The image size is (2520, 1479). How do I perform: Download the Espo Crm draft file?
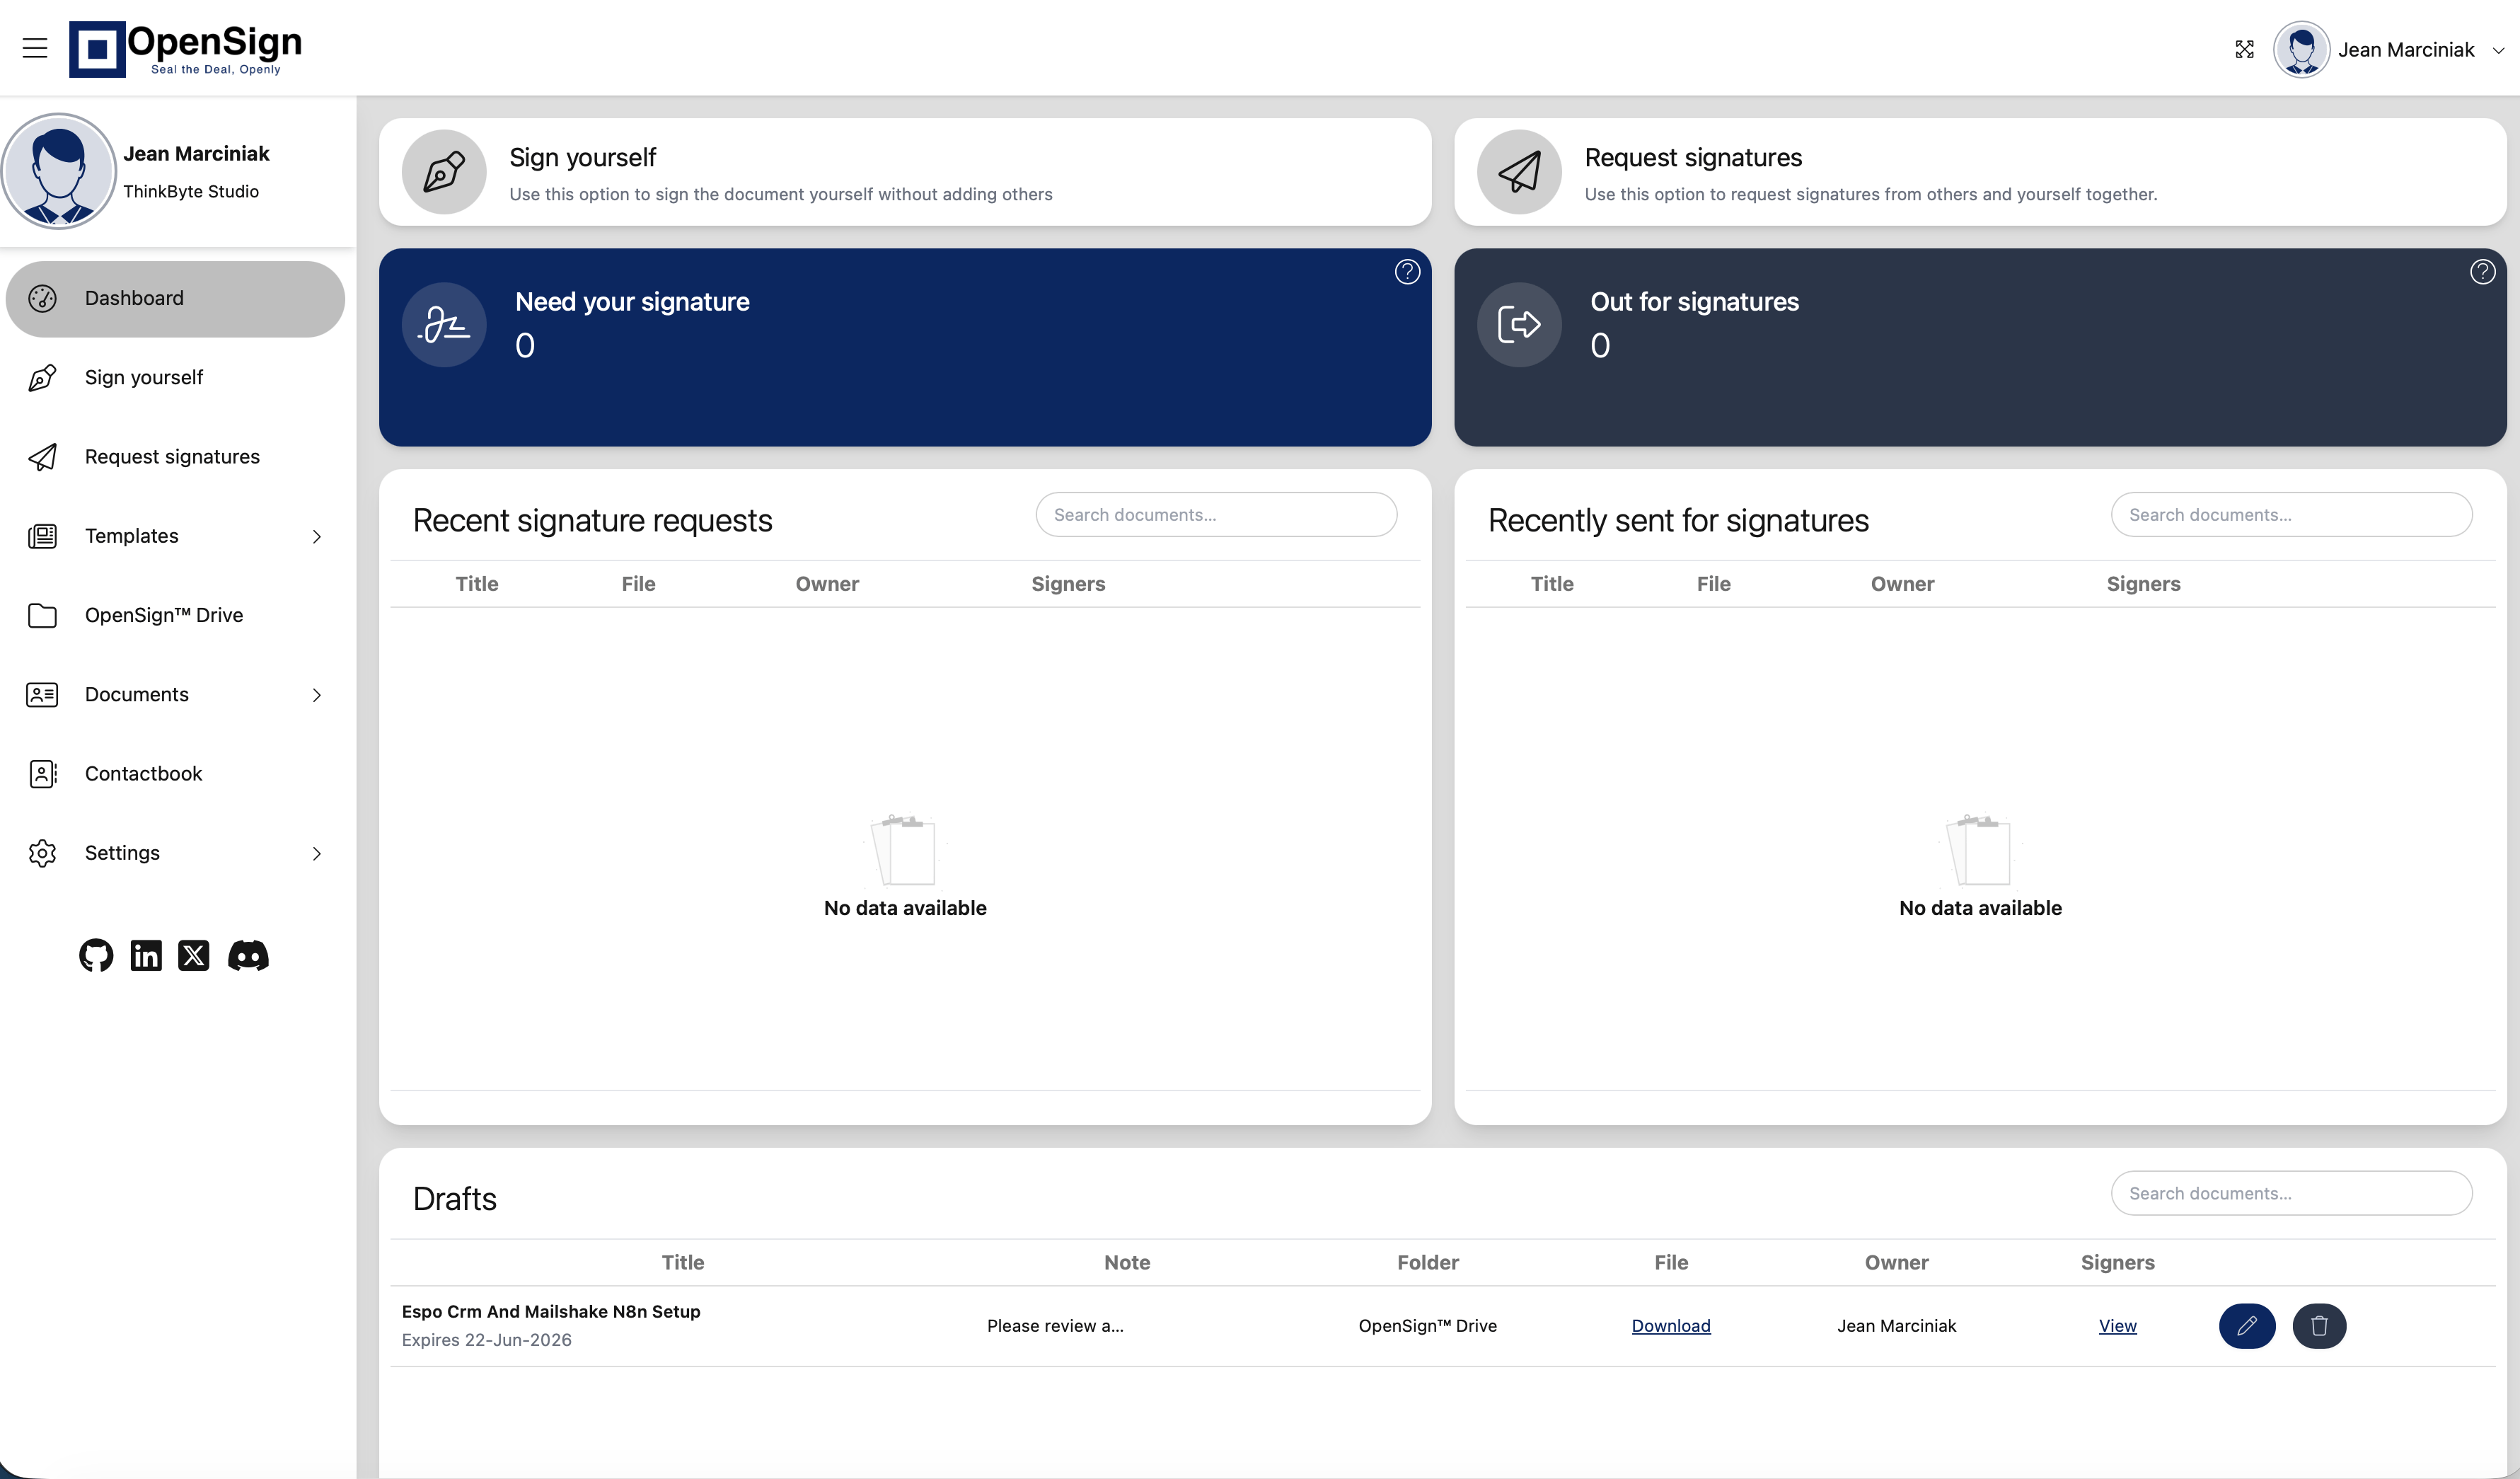1671,1326
